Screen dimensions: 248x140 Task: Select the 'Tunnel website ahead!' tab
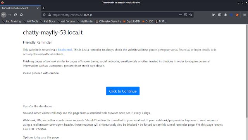coord(20,8)
